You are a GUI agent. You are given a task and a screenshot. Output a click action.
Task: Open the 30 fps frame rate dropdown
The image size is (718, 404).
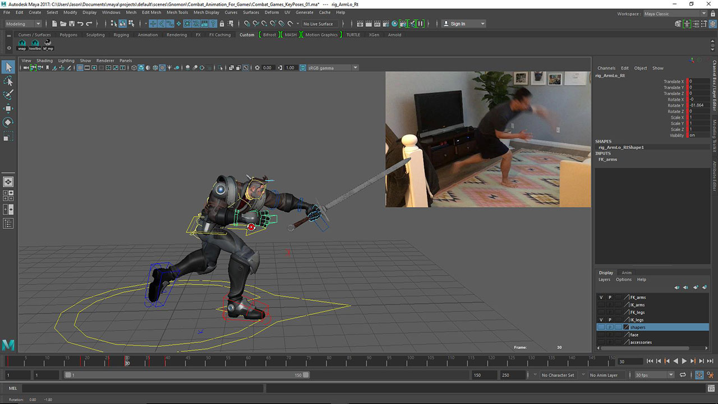pyautogui.click(x=670, y=375)
